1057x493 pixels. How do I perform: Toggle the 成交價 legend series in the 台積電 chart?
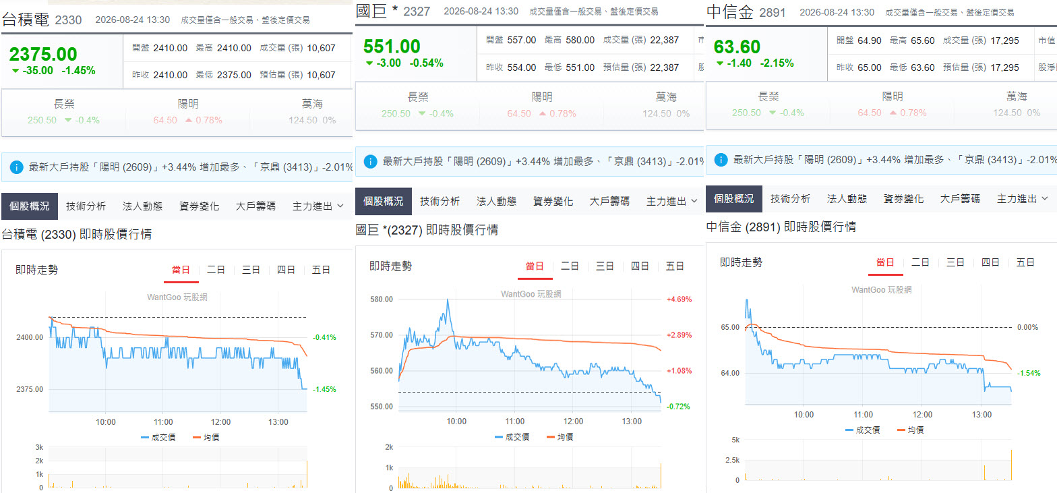[x=158, y=438]
